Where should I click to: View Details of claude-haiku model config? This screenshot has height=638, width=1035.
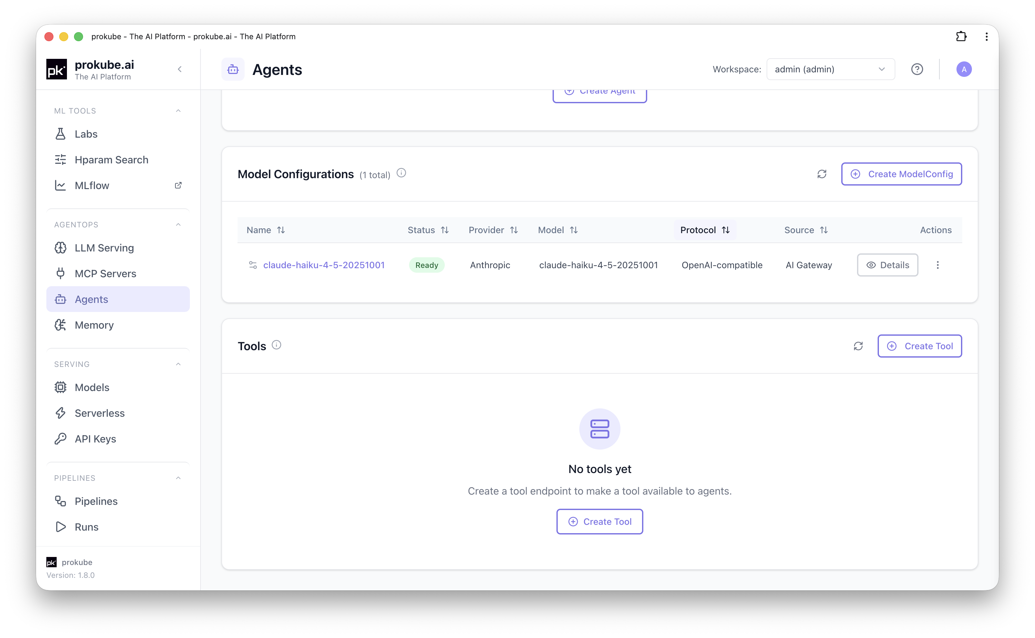tap(887, 265)
